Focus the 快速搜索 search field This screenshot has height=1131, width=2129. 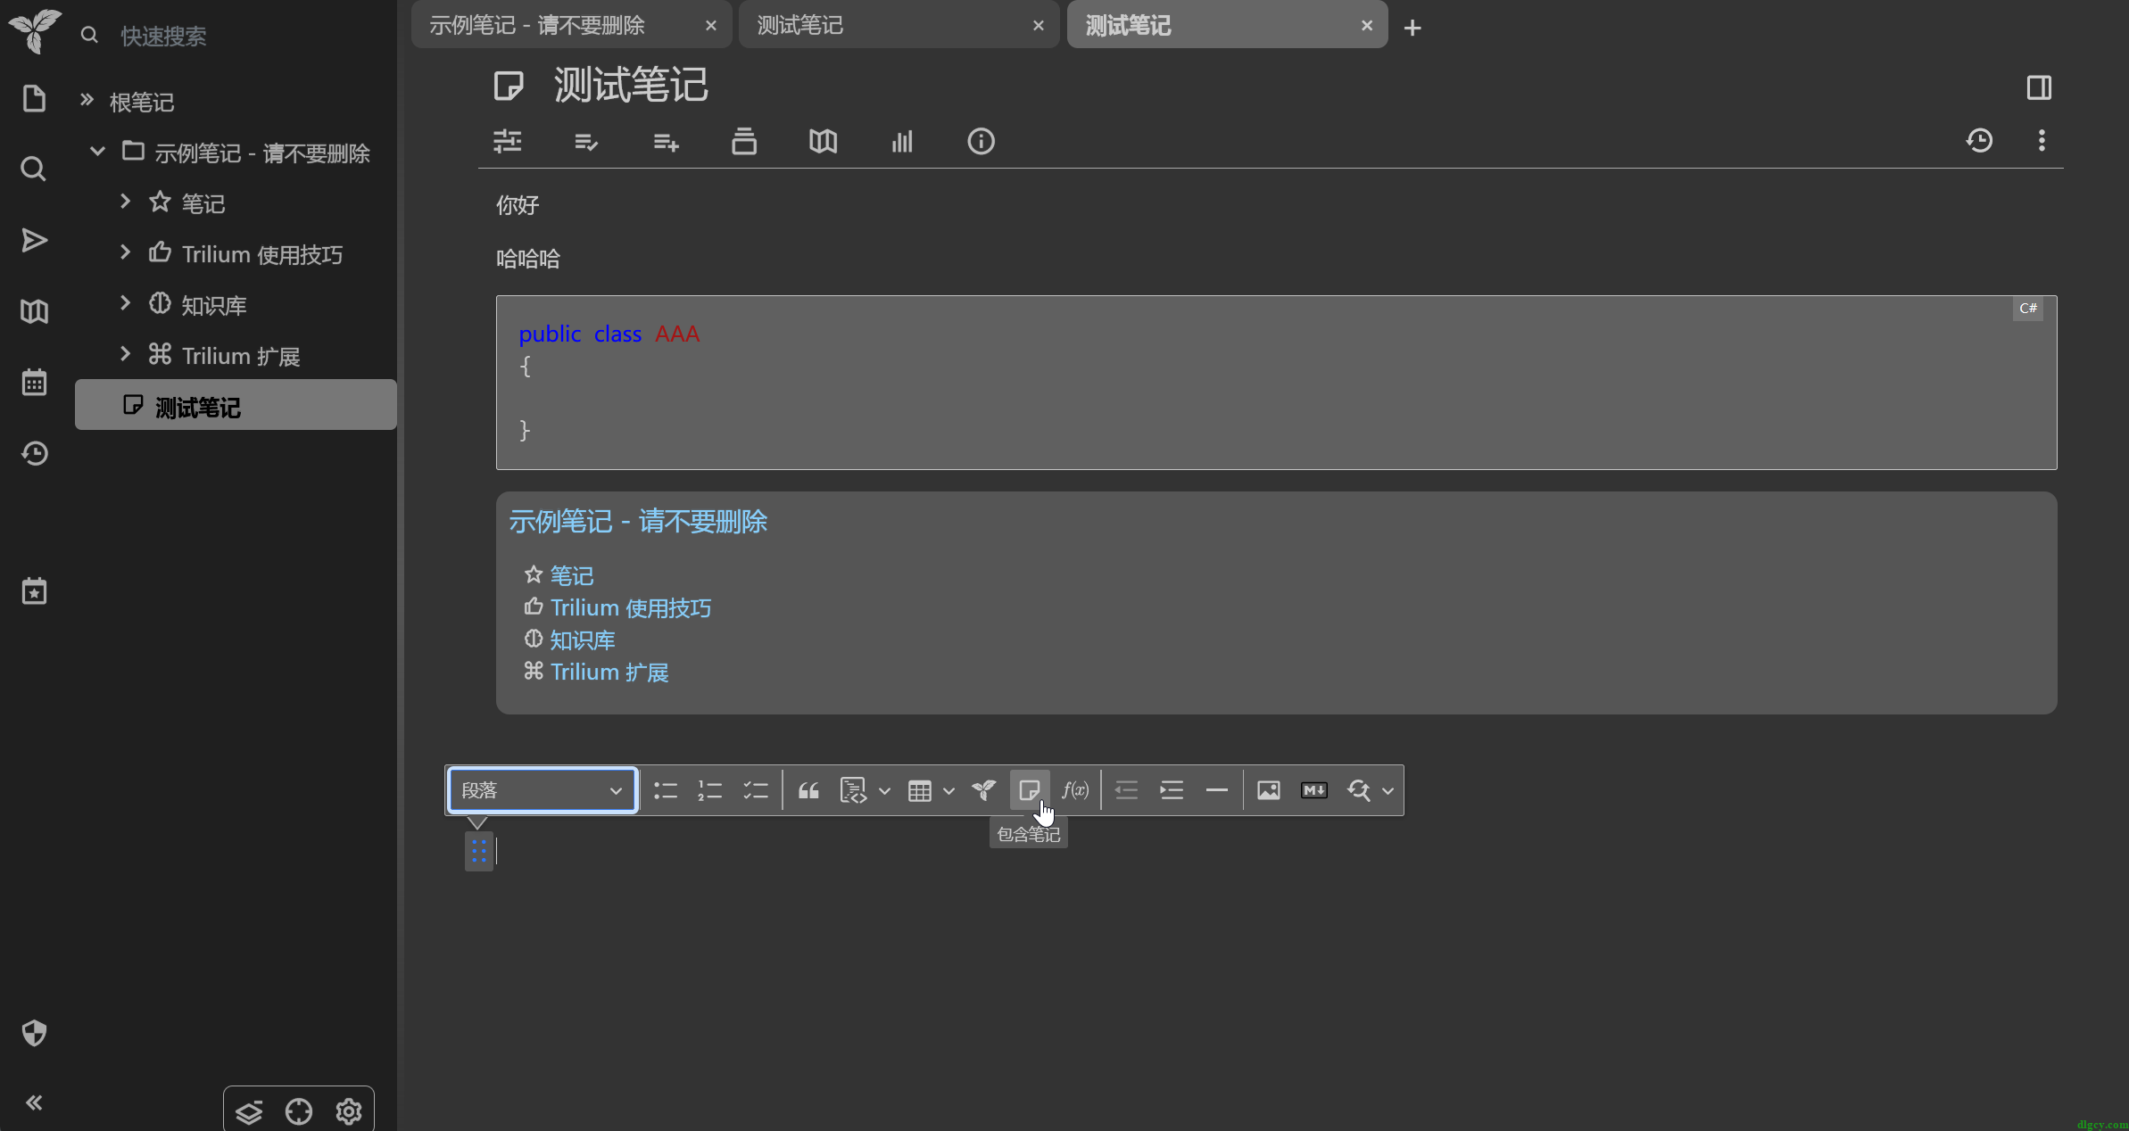pos(253,36)
